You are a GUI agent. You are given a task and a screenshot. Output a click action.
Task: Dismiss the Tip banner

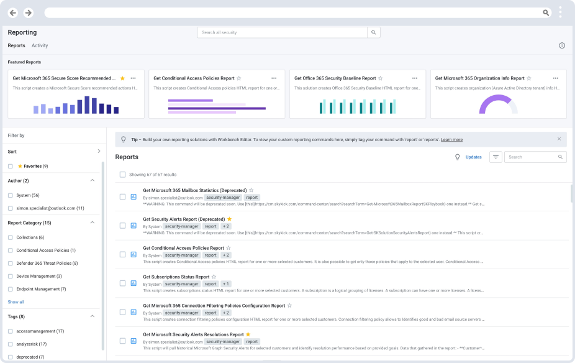559,139
